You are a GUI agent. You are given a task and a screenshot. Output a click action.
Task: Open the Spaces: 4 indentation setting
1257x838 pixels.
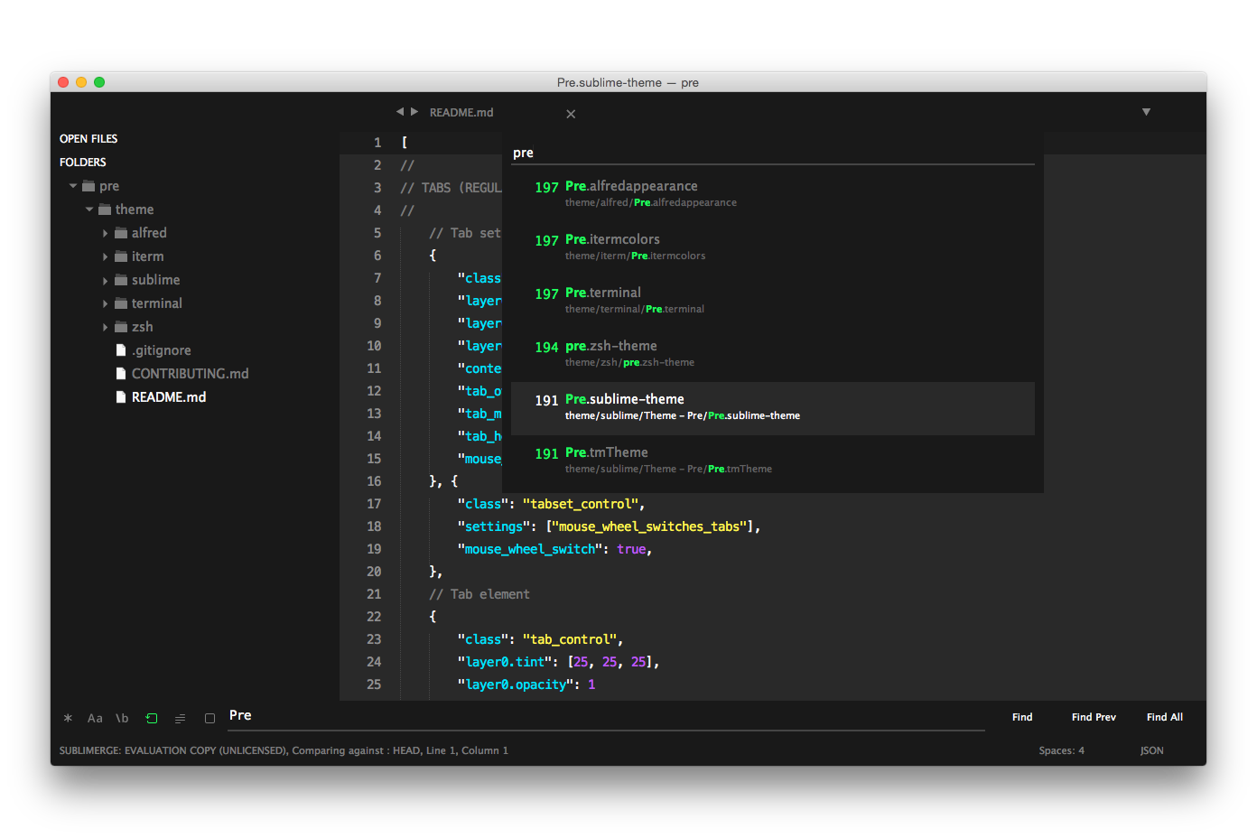1061,750
